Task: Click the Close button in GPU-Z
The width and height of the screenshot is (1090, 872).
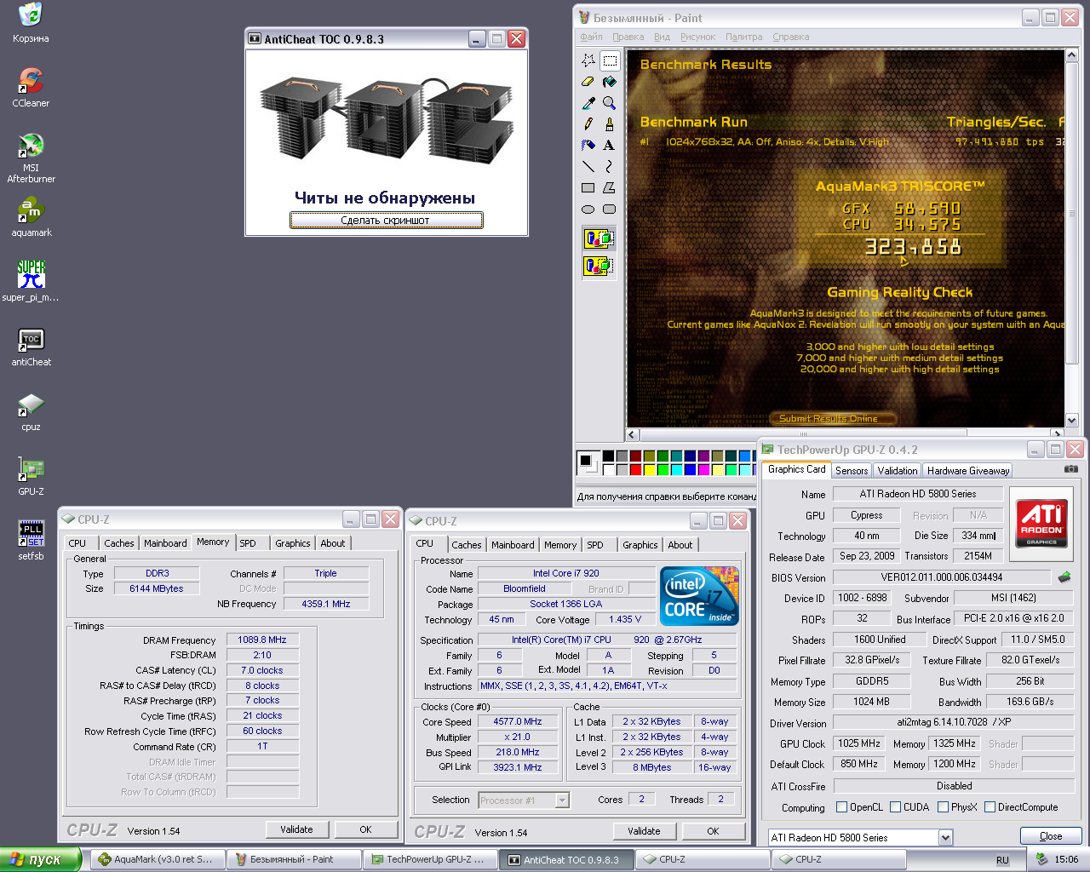Action: 1051,836
